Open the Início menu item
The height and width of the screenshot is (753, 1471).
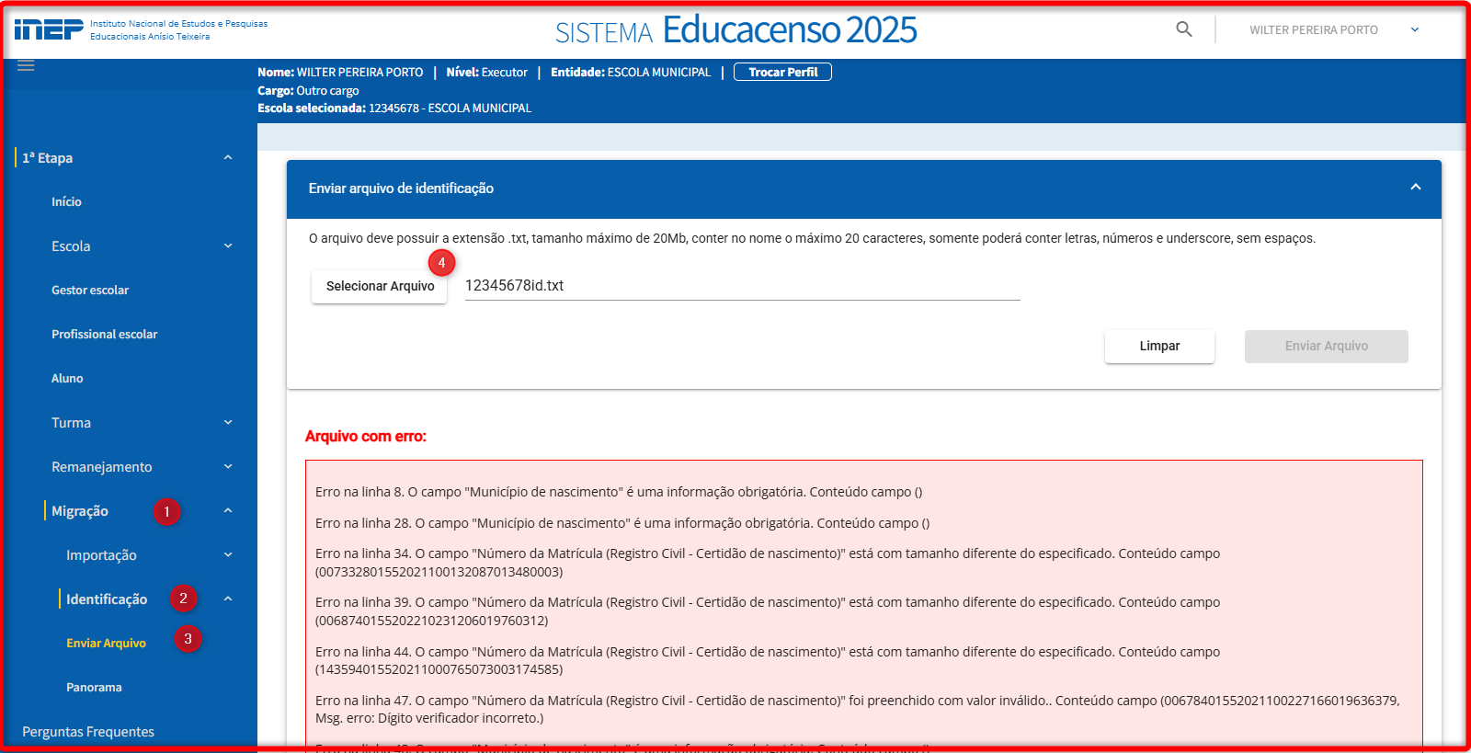click(x=66, y=202)
